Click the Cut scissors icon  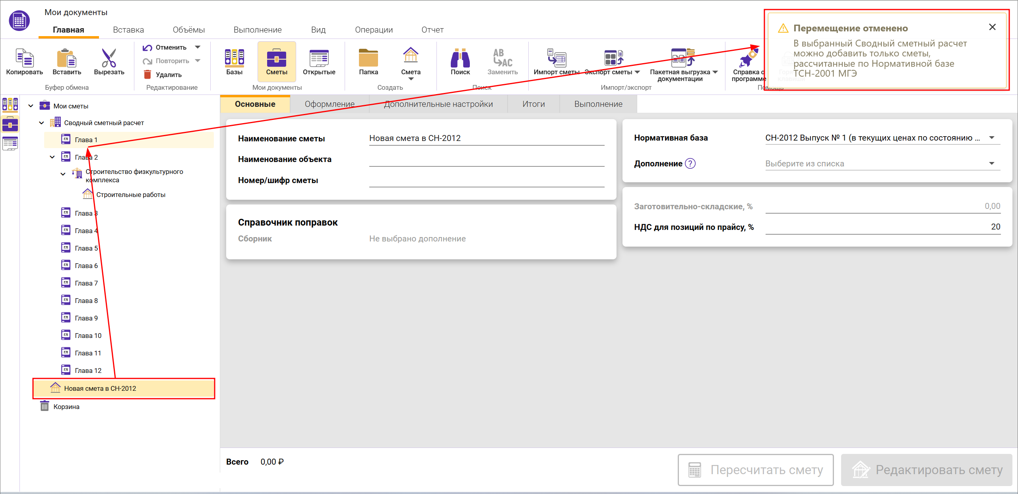109,58
